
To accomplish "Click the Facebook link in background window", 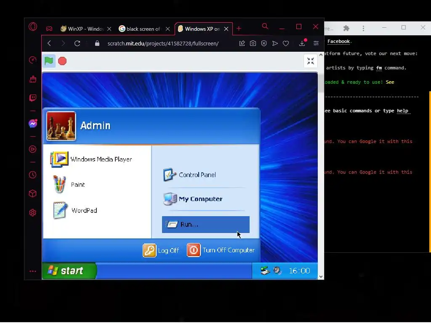I will pyautogui.click(x=338, y=42).
